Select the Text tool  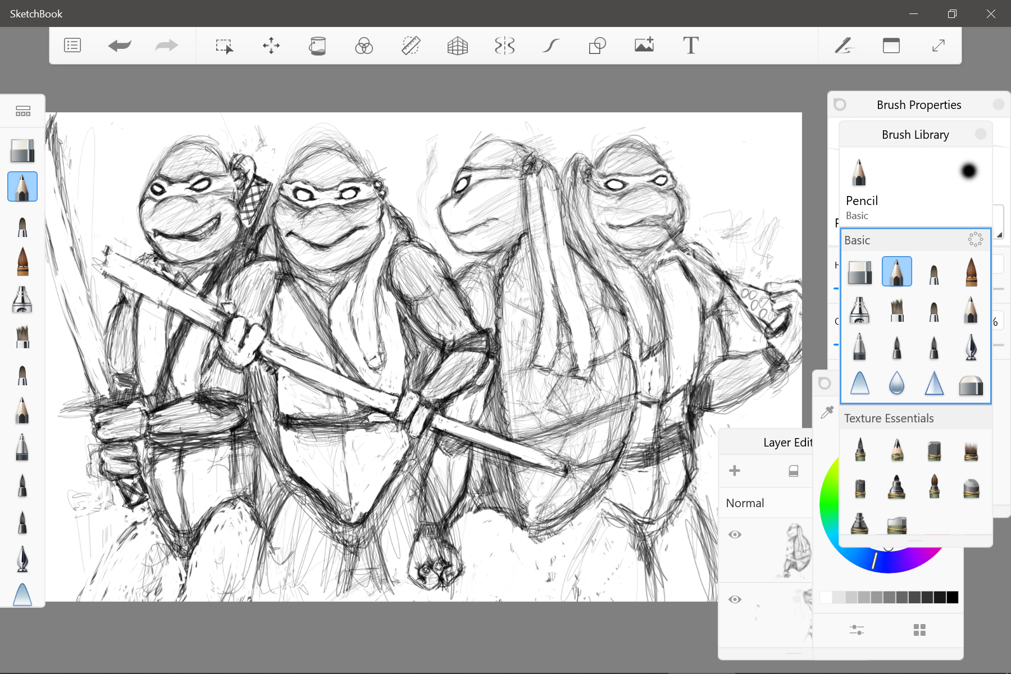coord(691,45)
